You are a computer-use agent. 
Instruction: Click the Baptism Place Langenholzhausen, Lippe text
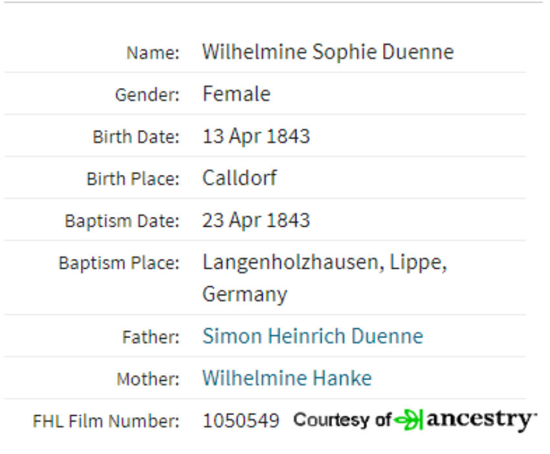[x=325, y=263]
